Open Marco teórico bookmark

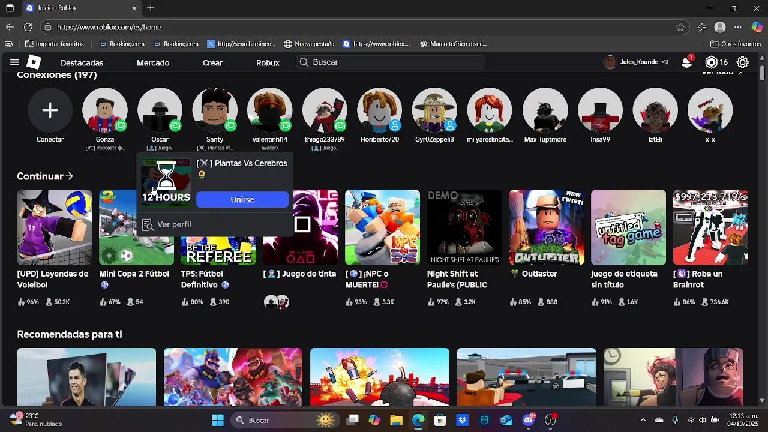453,44
